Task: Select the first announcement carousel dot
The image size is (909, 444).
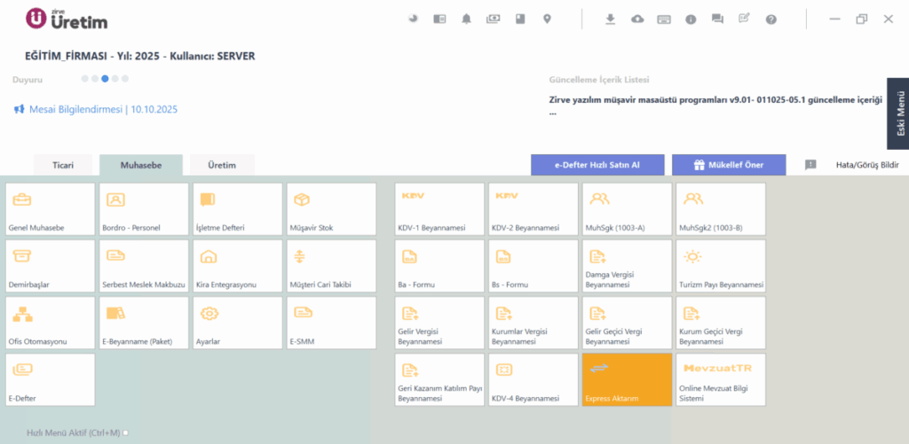Action: coord(84,79)
